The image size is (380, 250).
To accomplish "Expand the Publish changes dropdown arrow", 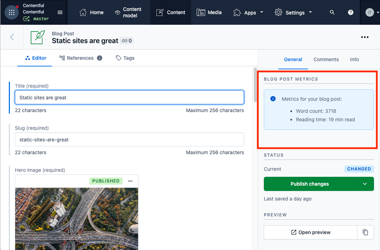I will click(x=365, y=184).
